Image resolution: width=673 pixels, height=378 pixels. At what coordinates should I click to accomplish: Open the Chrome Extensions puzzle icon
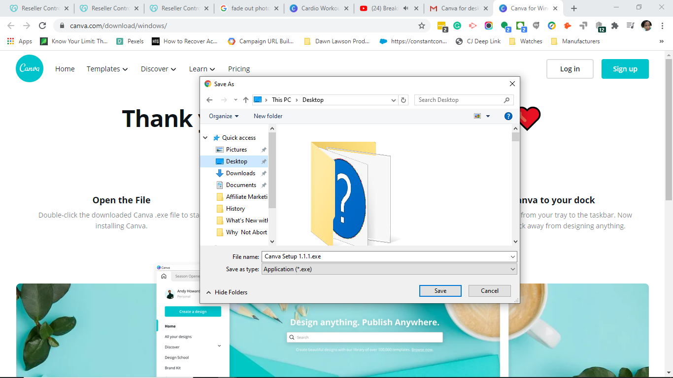pyautogui.click(x=614, y=26)
